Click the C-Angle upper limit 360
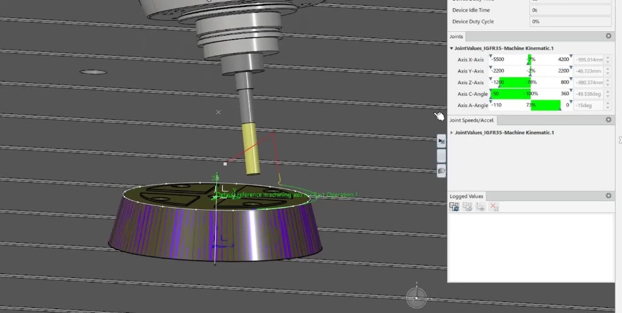622x313 pixels. (x=565, y=94)
